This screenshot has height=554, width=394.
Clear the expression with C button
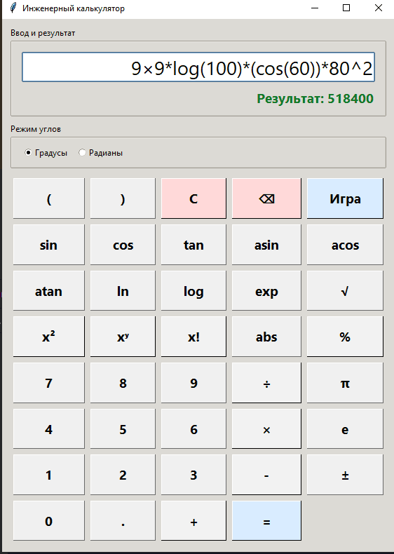click(193, 198)
